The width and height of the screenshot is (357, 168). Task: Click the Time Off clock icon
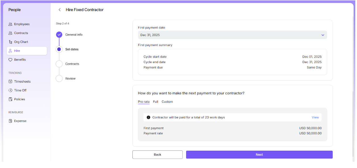[11, 91]
